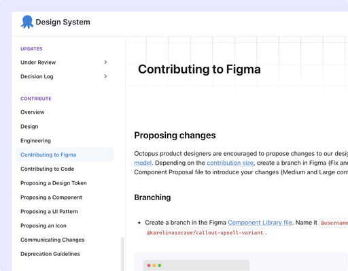Click the UPDATES section heading
This screenshot has height=271, width=348.
(x=31, y=49)
